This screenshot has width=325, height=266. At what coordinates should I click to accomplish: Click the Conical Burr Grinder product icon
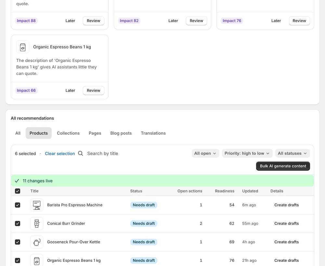37,224
